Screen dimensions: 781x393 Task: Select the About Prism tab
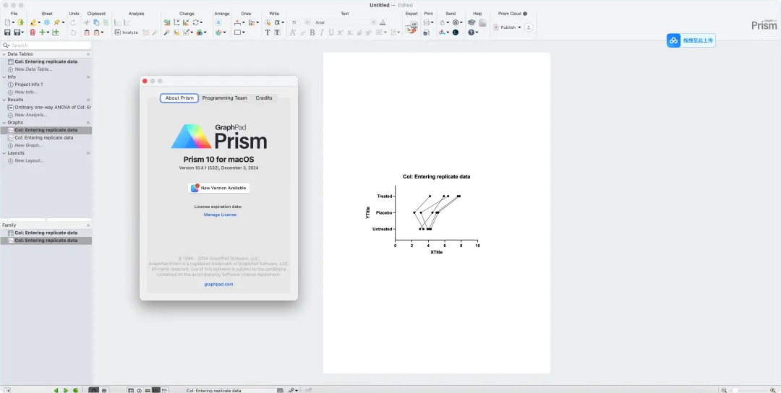tap(179, 98)
